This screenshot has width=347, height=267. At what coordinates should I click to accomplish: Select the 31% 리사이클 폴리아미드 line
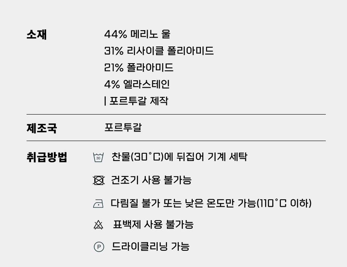pyautogui.click(x=159, y=51)
